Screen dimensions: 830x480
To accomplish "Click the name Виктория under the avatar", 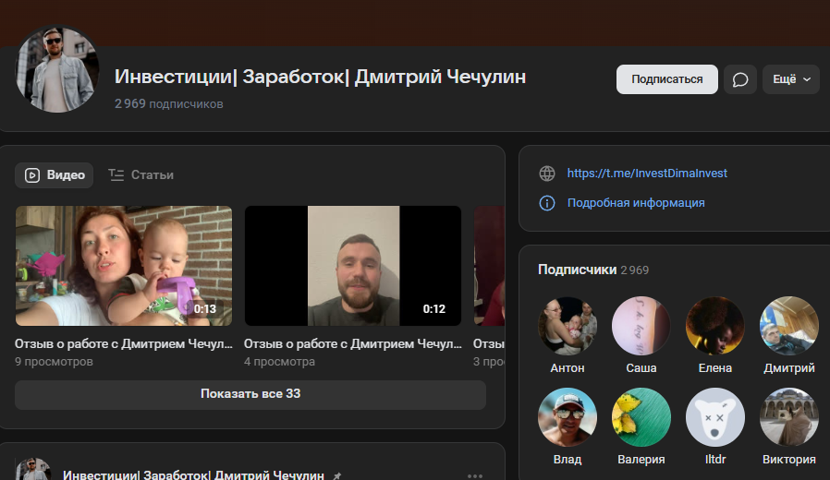I will pyautogui.click(x=788, y=460).
